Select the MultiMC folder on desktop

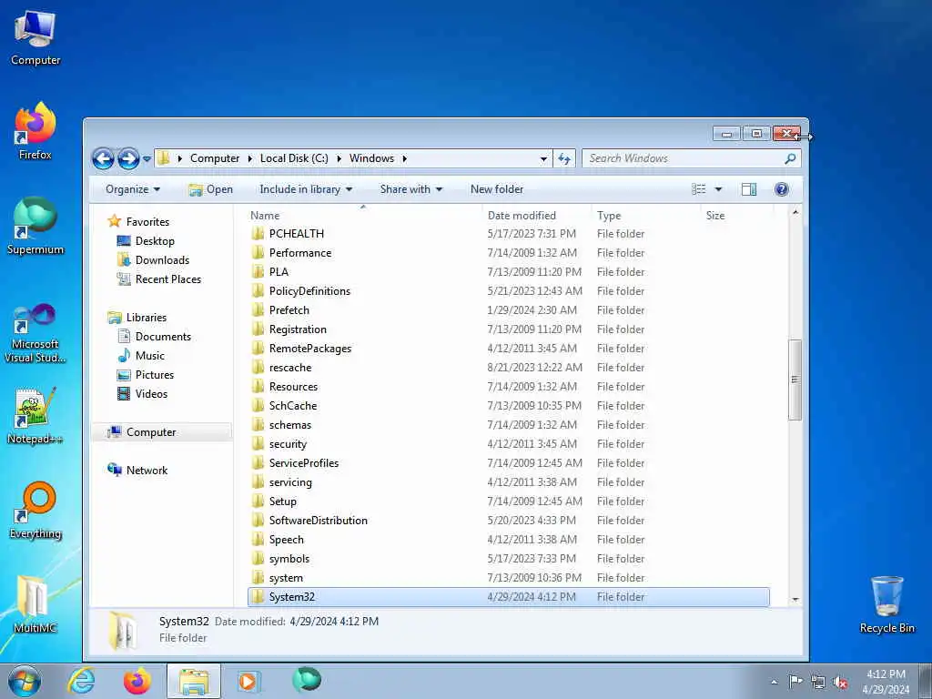(x=35, y=604)
